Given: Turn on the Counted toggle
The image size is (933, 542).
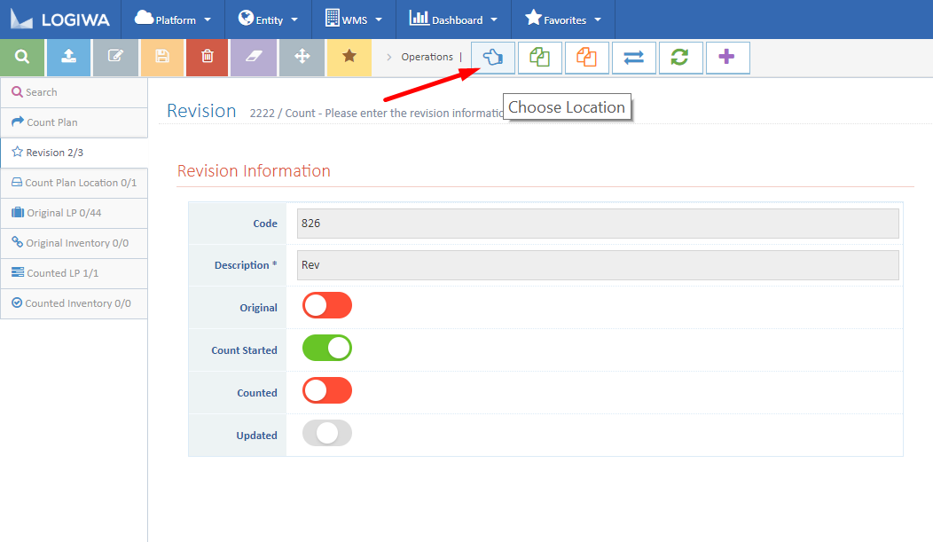Looking at the screenshot, I should (326, 390).
